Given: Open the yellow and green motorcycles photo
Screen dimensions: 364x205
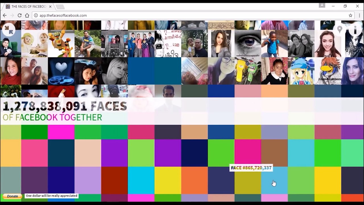Looking at the screenshot, I should coord(248,71).
